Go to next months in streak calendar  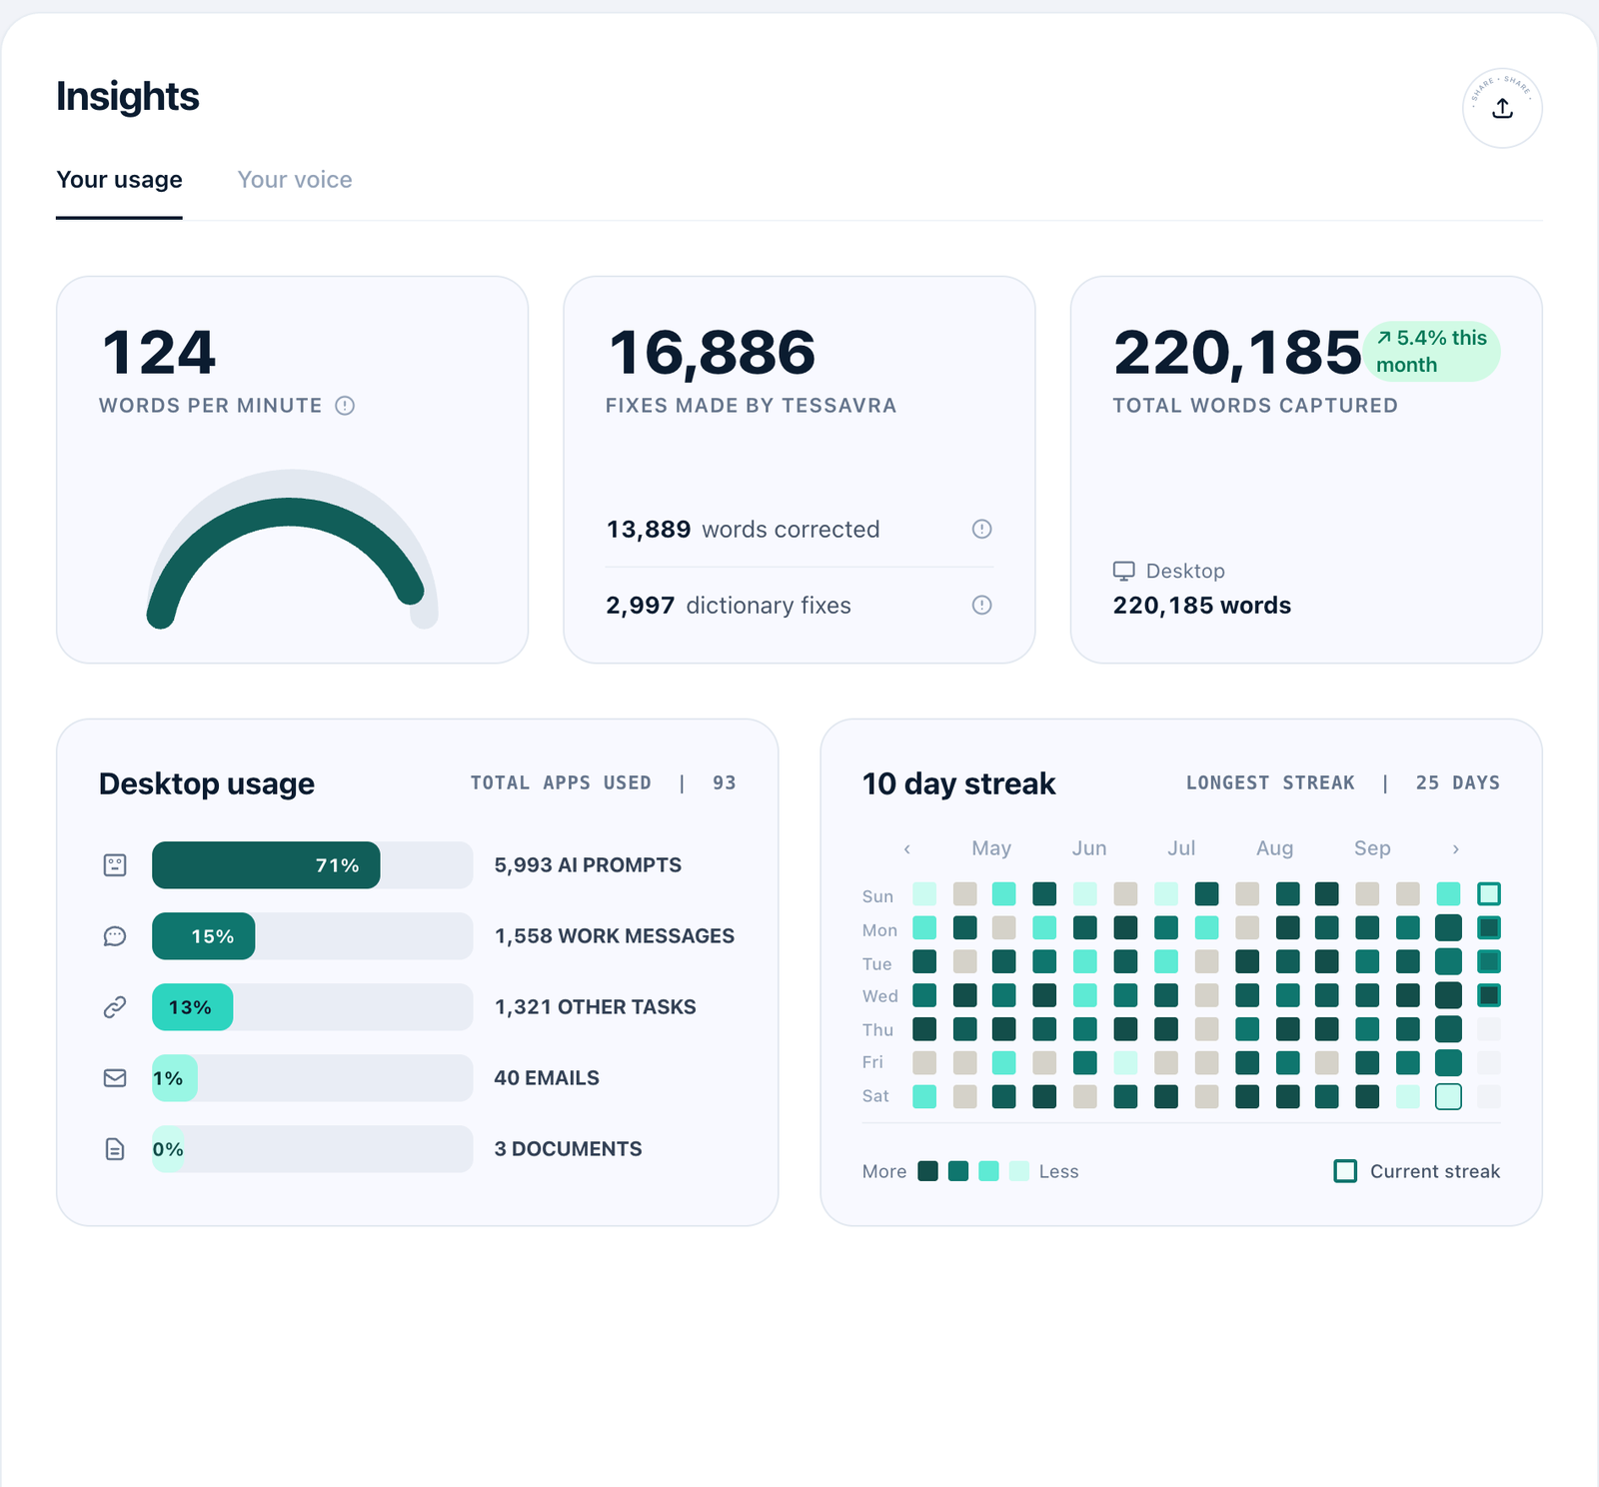tap(1455, 848)
